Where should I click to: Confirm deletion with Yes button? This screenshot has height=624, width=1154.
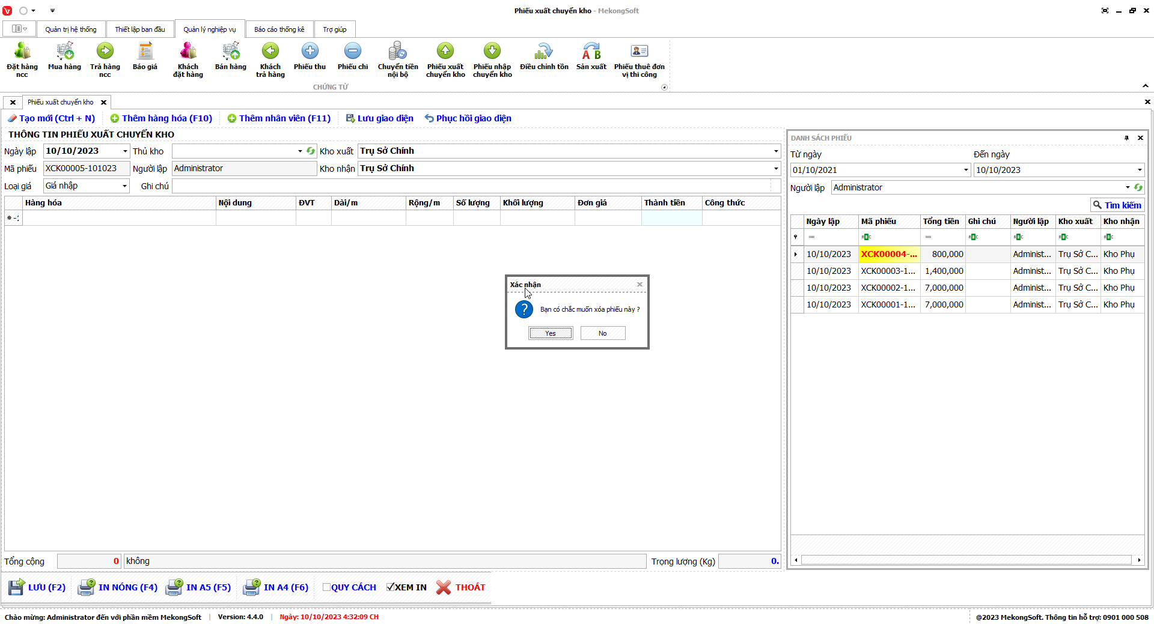[551, 333]
